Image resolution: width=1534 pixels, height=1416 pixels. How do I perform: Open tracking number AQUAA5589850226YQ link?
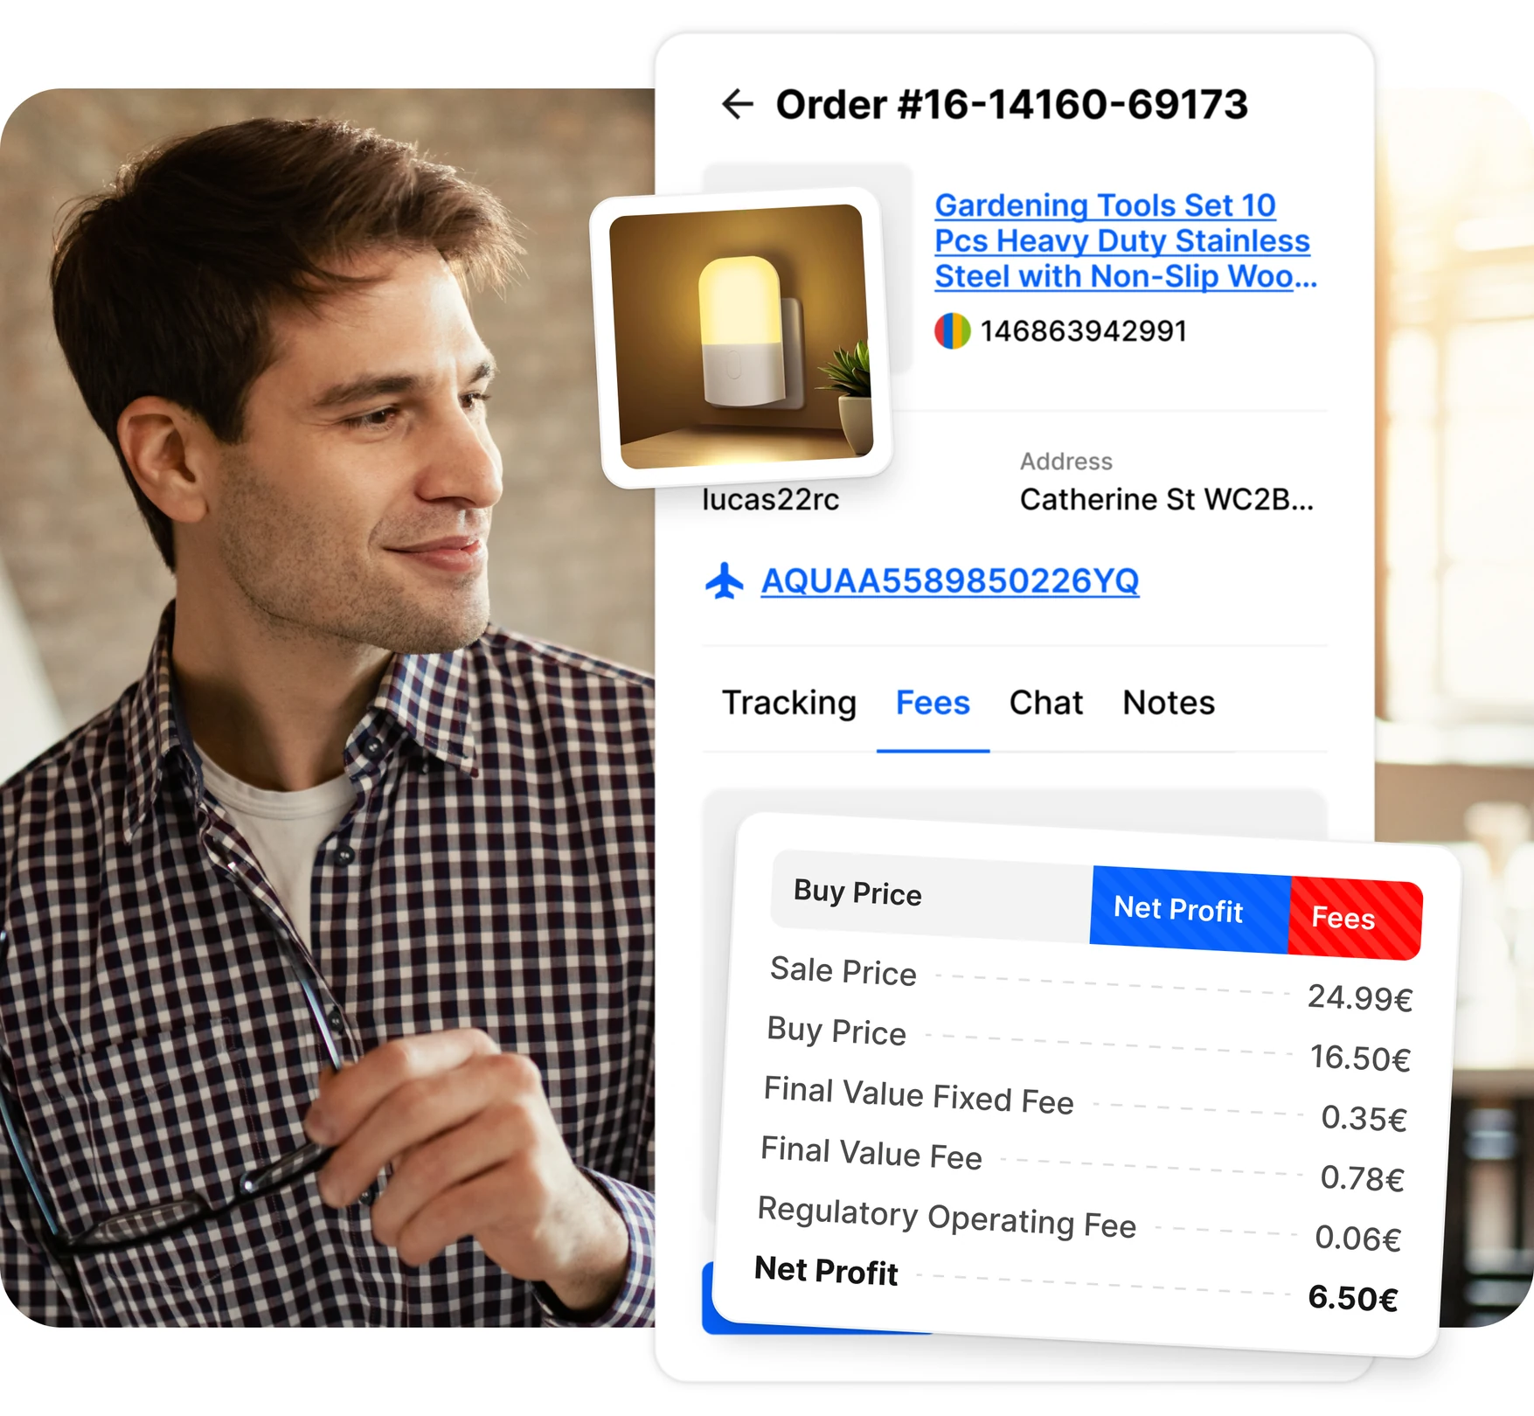click(950, 581)
